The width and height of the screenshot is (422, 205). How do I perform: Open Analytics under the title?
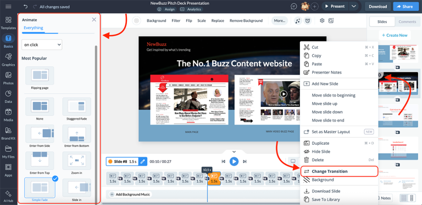click(191, 9)
